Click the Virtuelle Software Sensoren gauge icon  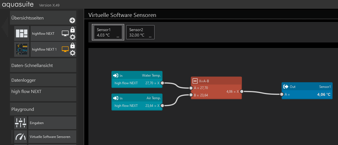pos(21,137)
